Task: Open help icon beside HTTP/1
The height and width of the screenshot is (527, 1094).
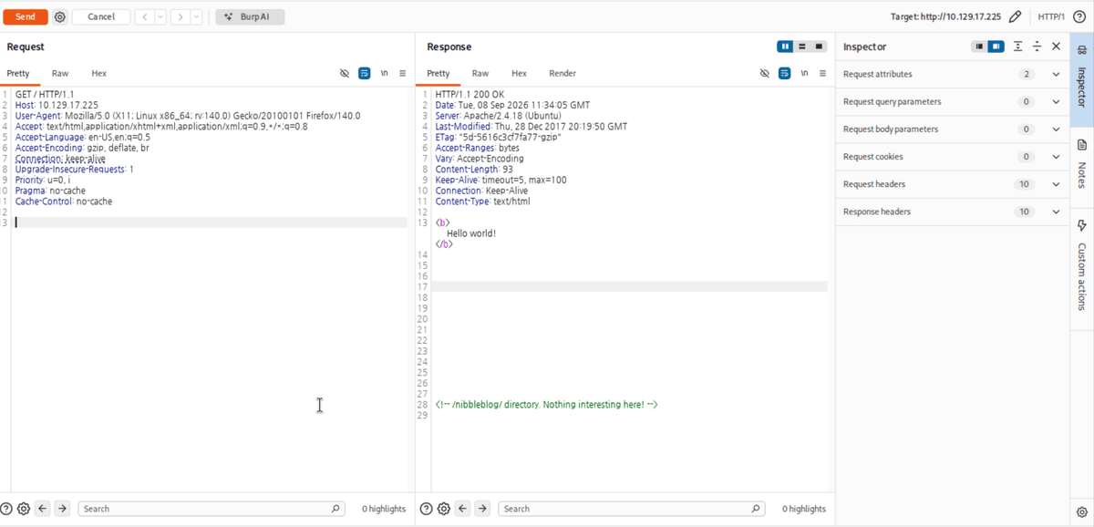Action: (x=1079, y=16)
